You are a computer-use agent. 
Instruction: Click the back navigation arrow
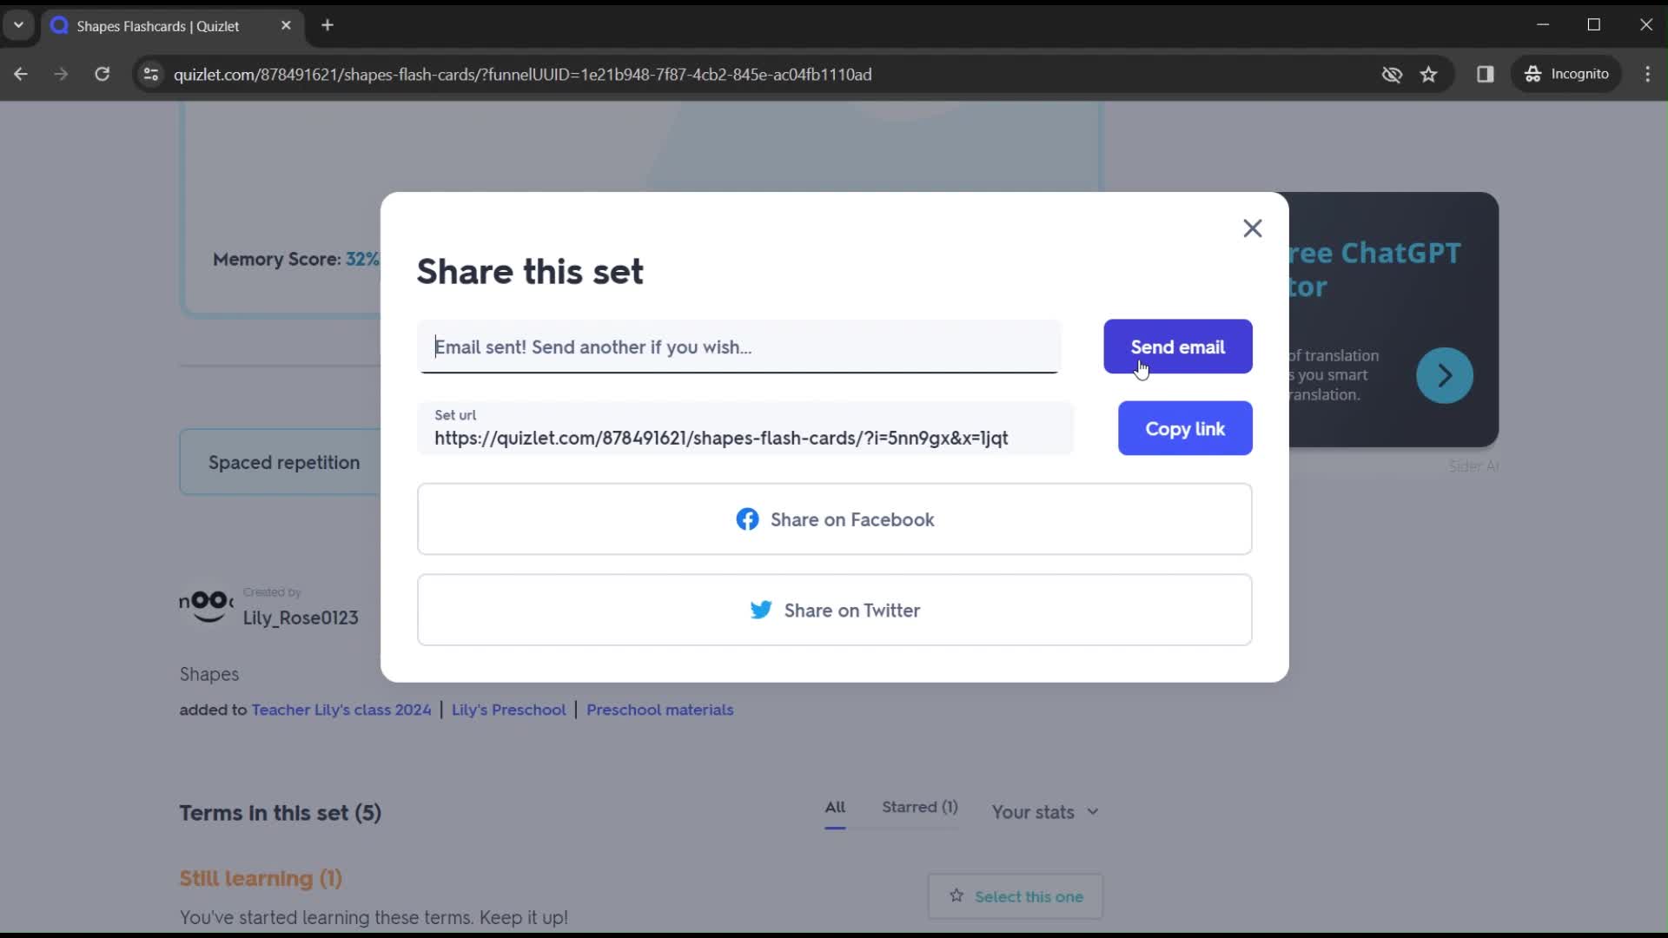(x=22, y=75)
